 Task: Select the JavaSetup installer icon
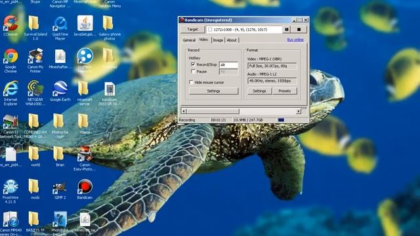point(85,26)
